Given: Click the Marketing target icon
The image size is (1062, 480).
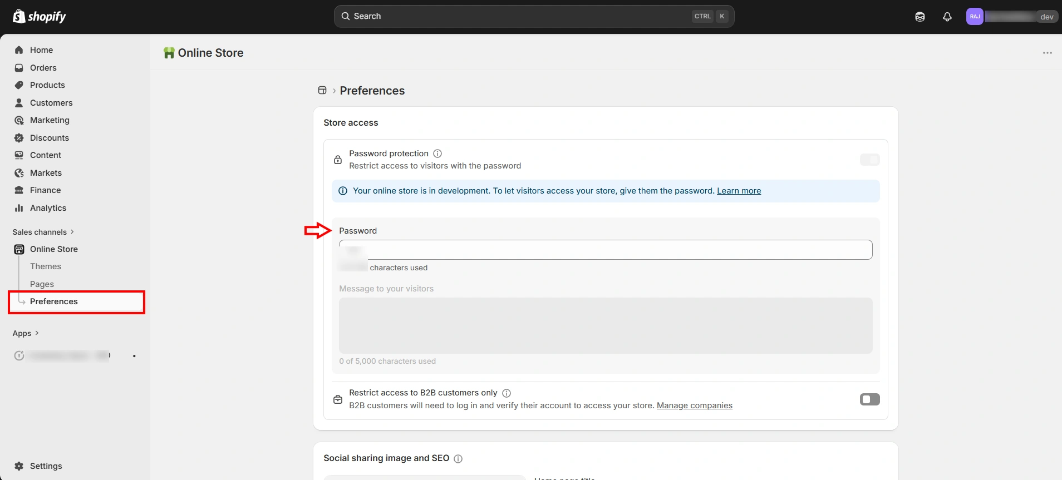Looking at the screenshot, I should [19, 120].
